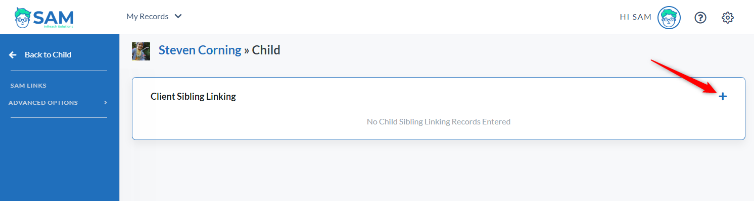Select SAM Links in the sidebar

coord(28,86)
